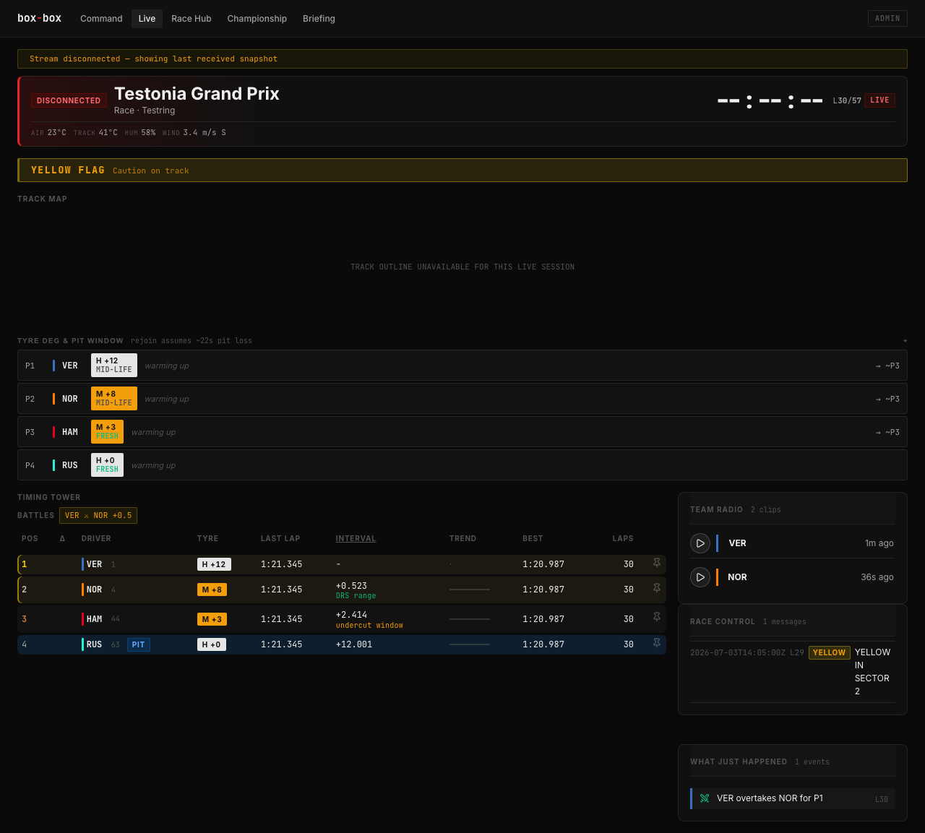Collapse the Tyre Deg & Pit Window section
925x833 pixels.
[x=905, y=341]
